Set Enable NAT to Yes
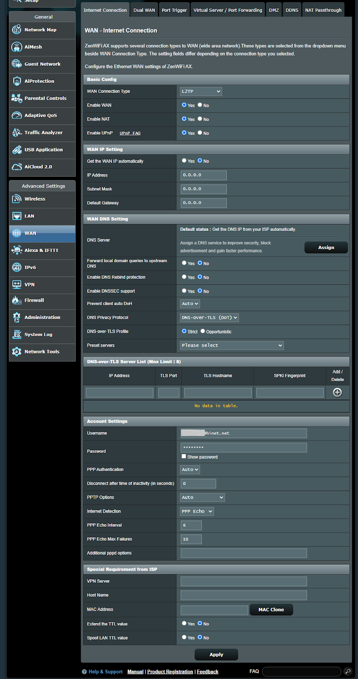 (x=184, y=119)
